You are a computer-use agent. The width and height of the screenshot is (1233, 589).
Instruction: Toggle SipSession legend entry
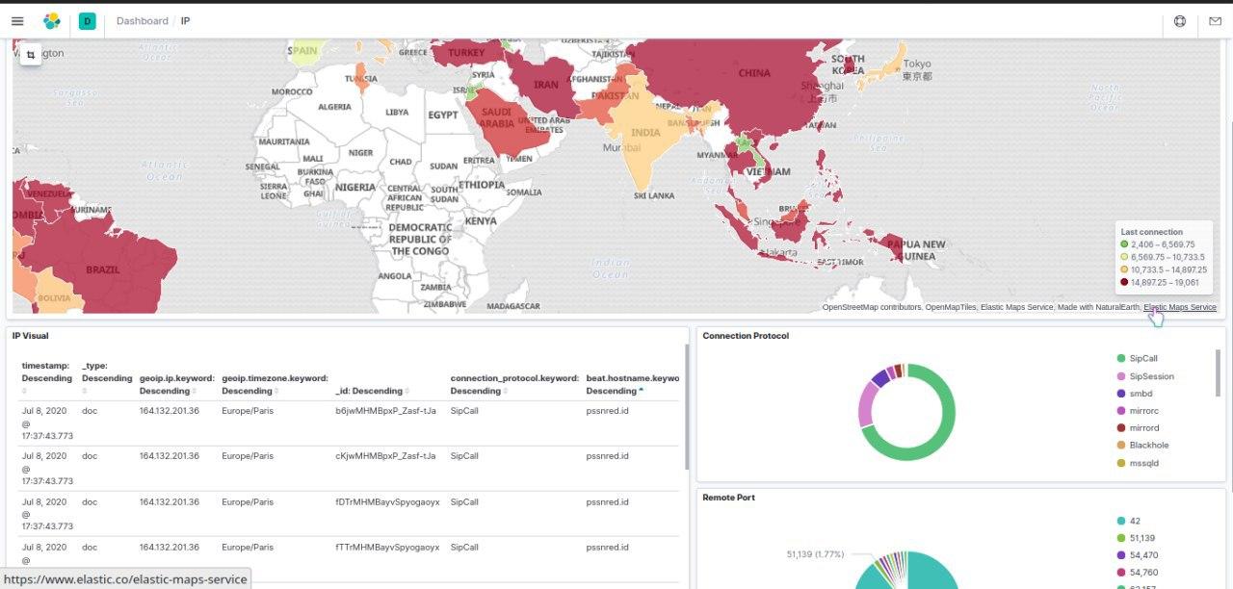click(1144, 376)
